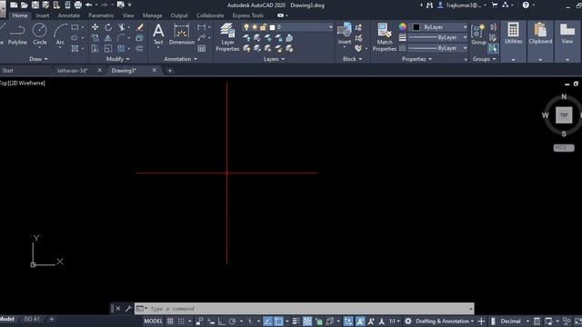
Task: Toggle group selection on/off
Action: click(x=493, y=48)
